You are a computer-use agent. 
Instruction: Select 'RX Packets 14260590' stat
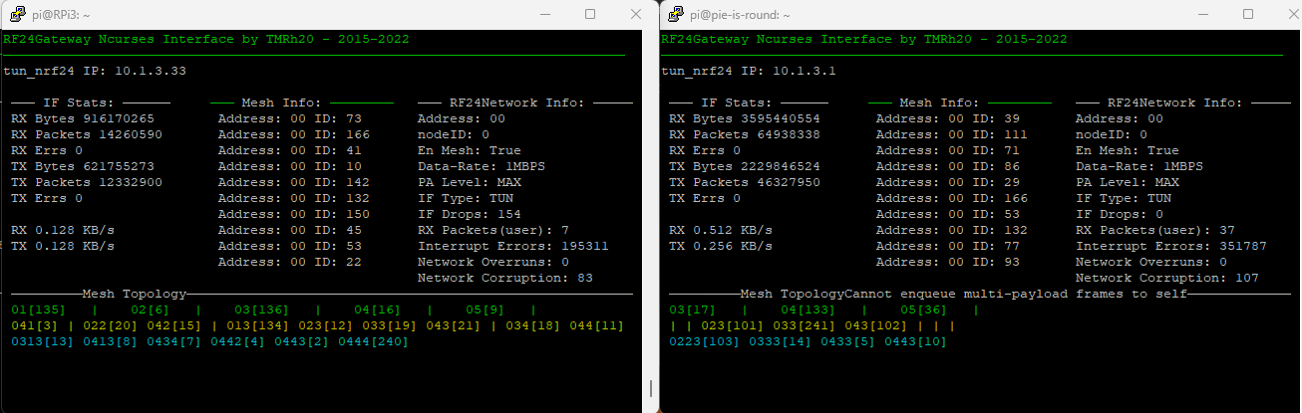point(87,134)
